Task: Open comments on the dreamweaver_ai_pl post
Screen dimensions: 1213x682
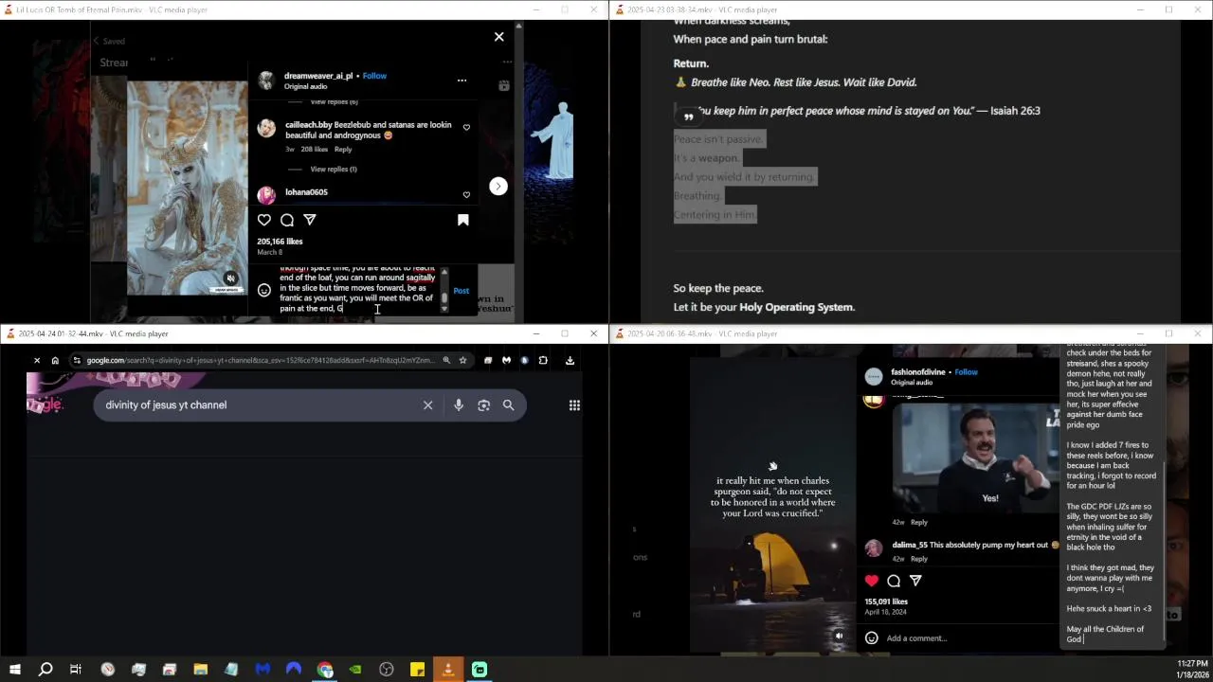Action: coord(287,220)
